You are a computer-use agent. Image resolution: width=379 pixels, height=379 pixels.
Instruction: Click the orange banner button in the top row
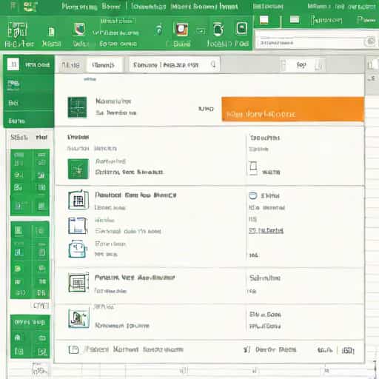292,109
